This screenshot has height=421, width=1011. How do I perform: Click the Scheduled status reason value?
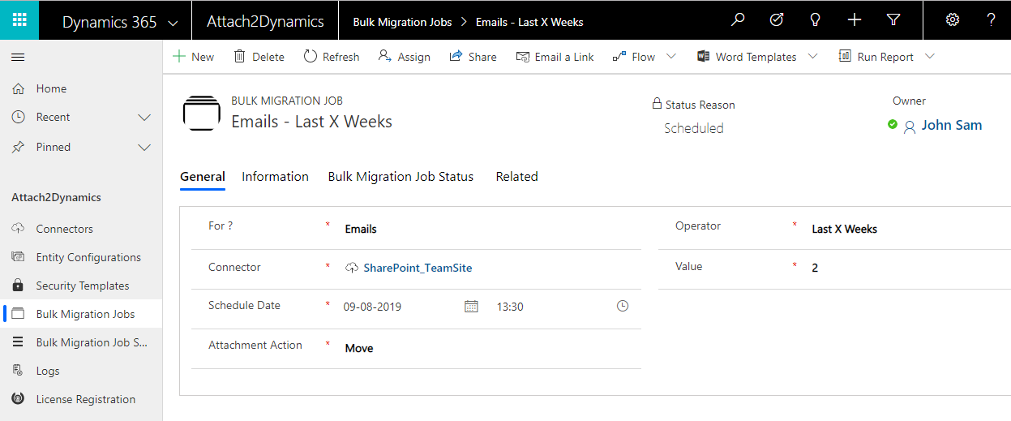694,128
